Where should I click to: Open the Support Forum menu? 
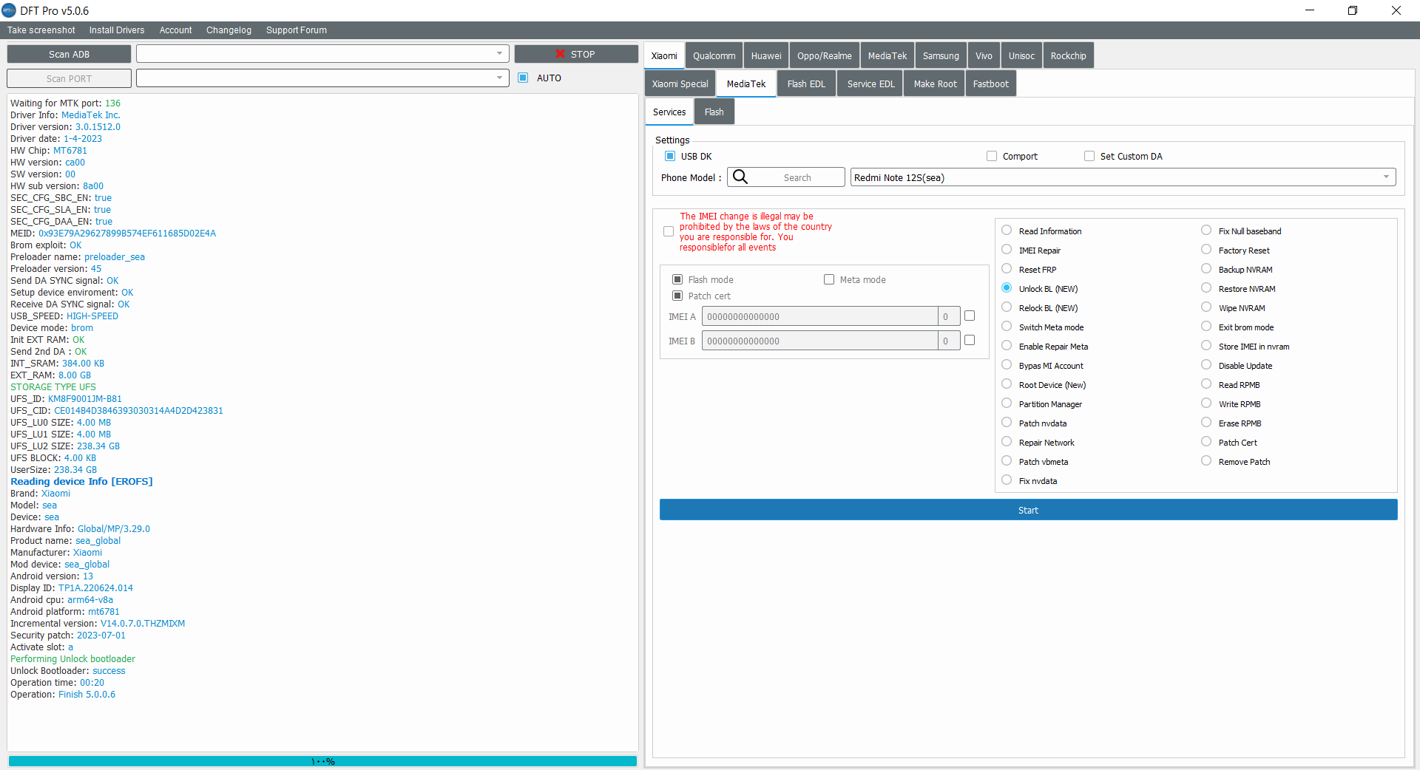click(x=297, y=30)
